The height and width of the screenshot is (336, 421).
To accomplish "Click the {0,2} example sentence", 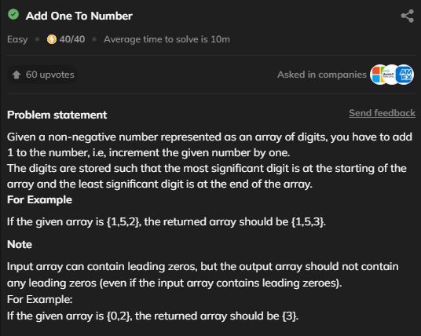I will [x=153, y=316].
